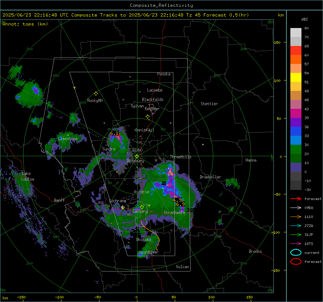Click the RockyMH label
The image size is (323, 302).
(95, 101)
